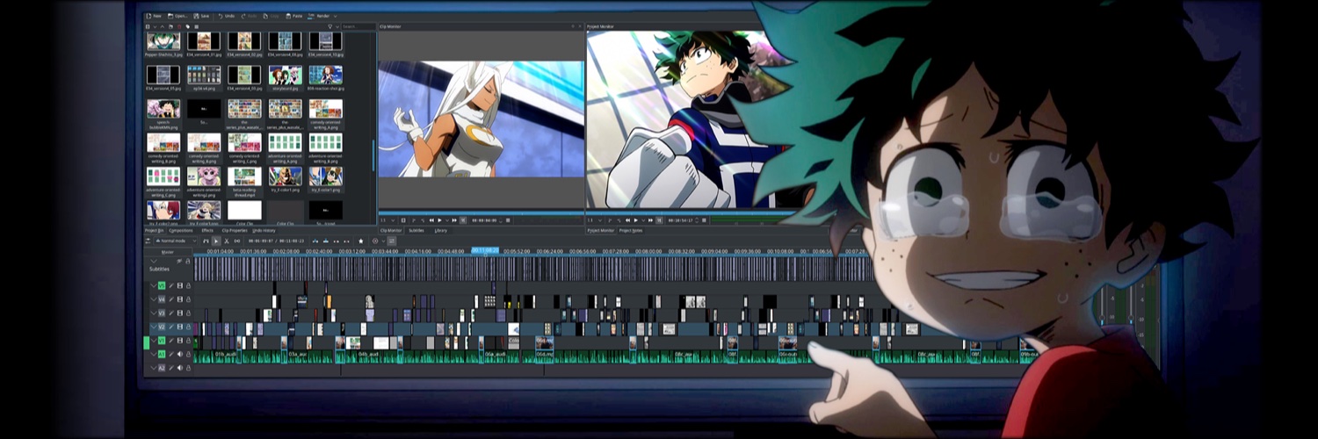Collapse the V5 track chevron
This screenshot has width=1318, height=439.
point(154,286)
